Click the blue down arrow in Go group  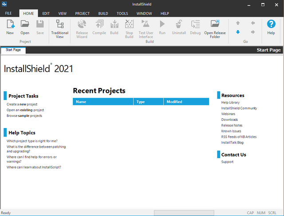click(238, 32)
